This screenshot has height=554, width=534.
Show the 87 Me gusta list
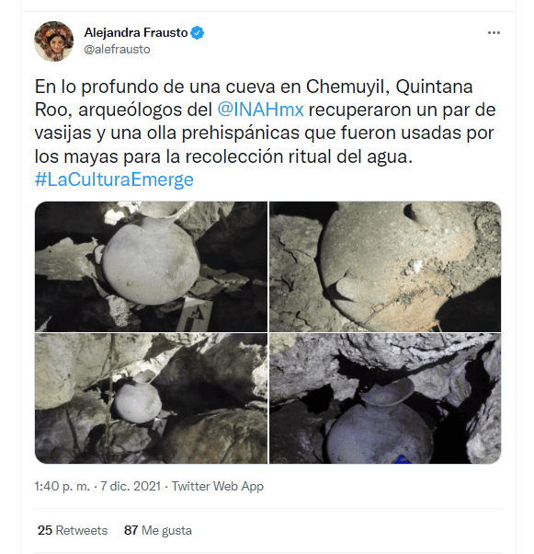pos(158,530)
